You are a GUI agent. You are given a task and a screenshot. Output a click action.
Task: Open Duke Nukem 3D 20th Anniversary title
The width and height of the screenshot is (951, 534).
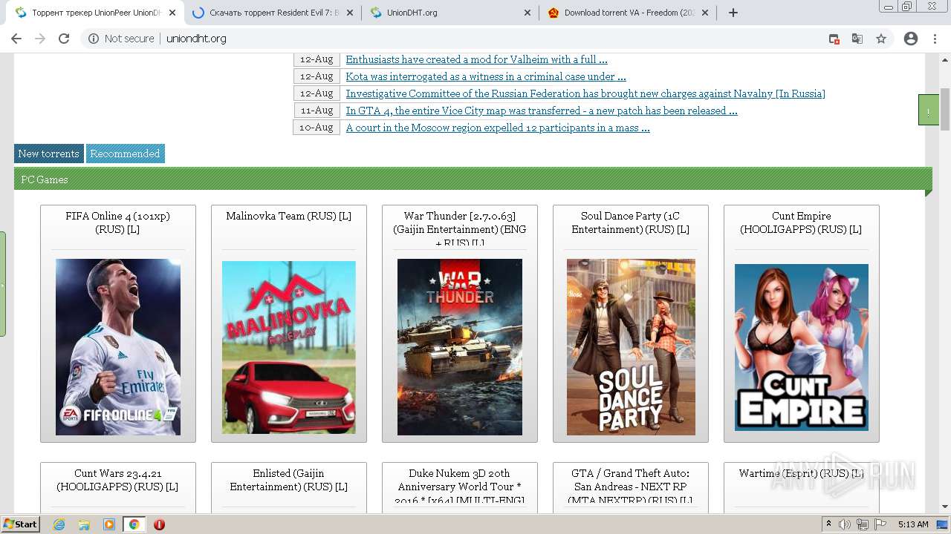460,486
